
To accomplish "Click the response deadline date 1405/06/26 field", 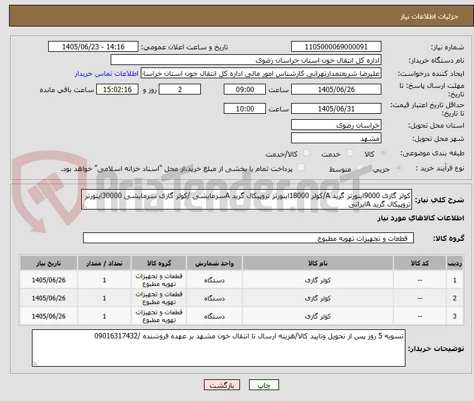I will point(336,89).
